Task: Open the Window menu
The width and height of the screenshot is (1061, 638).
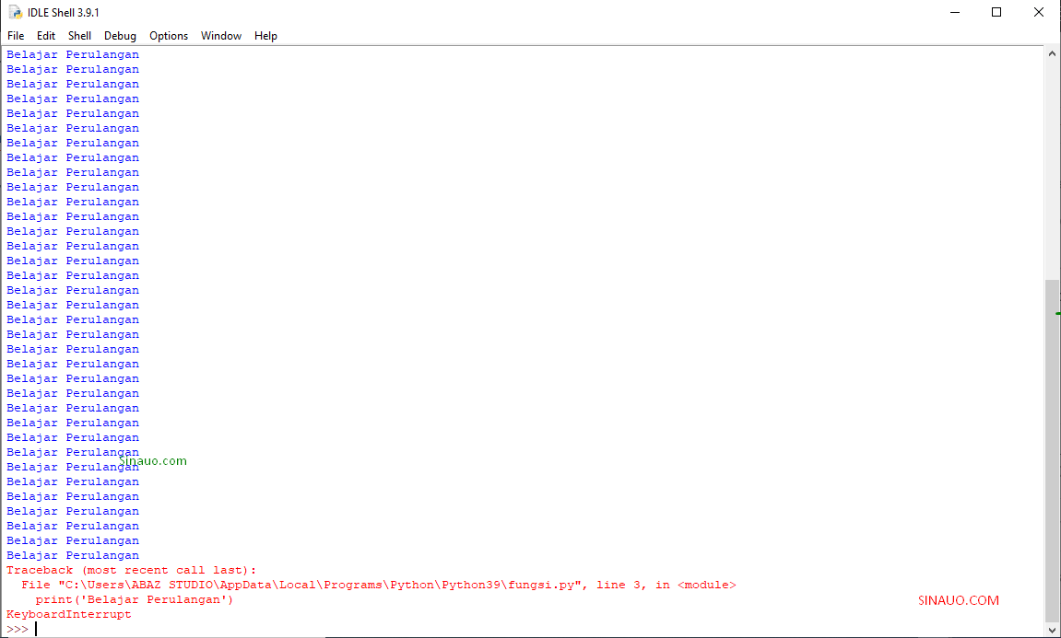Action: click(221, 36)
